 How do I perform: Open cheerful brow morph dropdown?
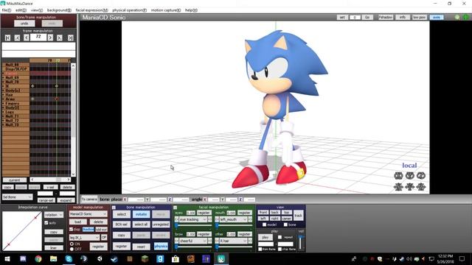192,241
